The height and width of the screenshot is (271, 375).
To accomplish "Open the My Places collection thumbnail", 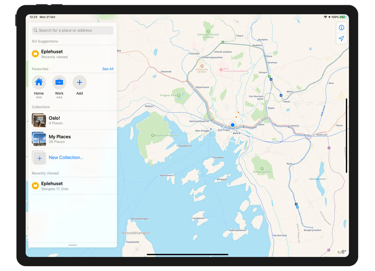I will click(39, 139).
